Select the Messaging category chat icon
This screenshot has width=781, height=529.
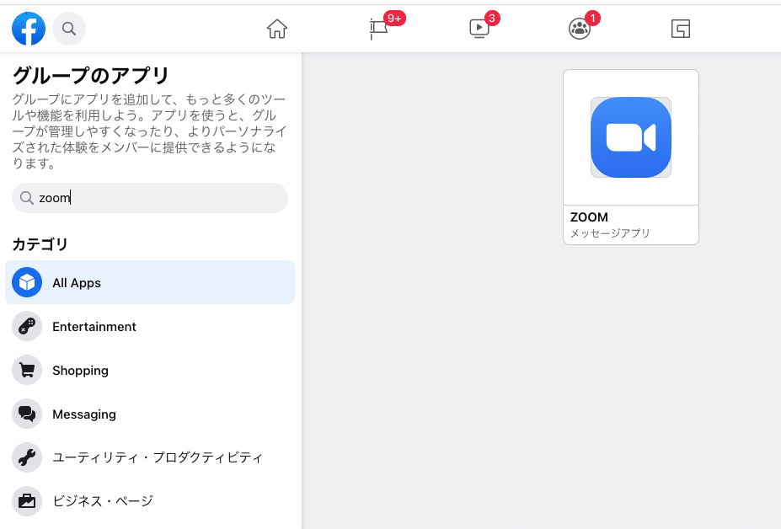tap(26, 414)
